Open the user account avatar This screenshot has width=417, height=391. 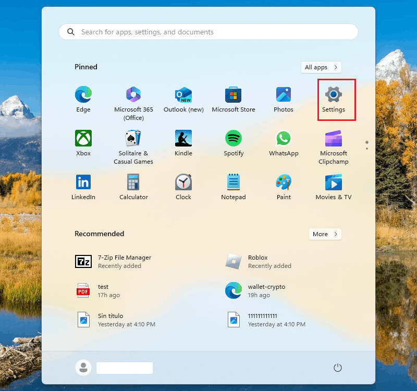point(83,368)
